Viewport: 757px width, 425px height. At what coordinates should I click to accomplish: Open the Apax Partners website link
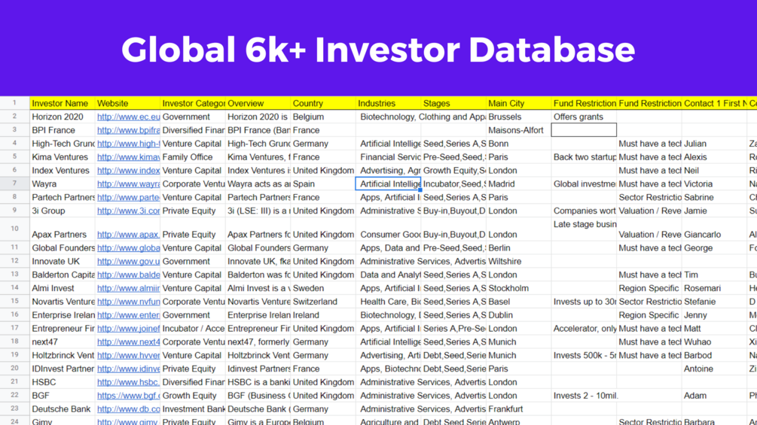point(128,235)
